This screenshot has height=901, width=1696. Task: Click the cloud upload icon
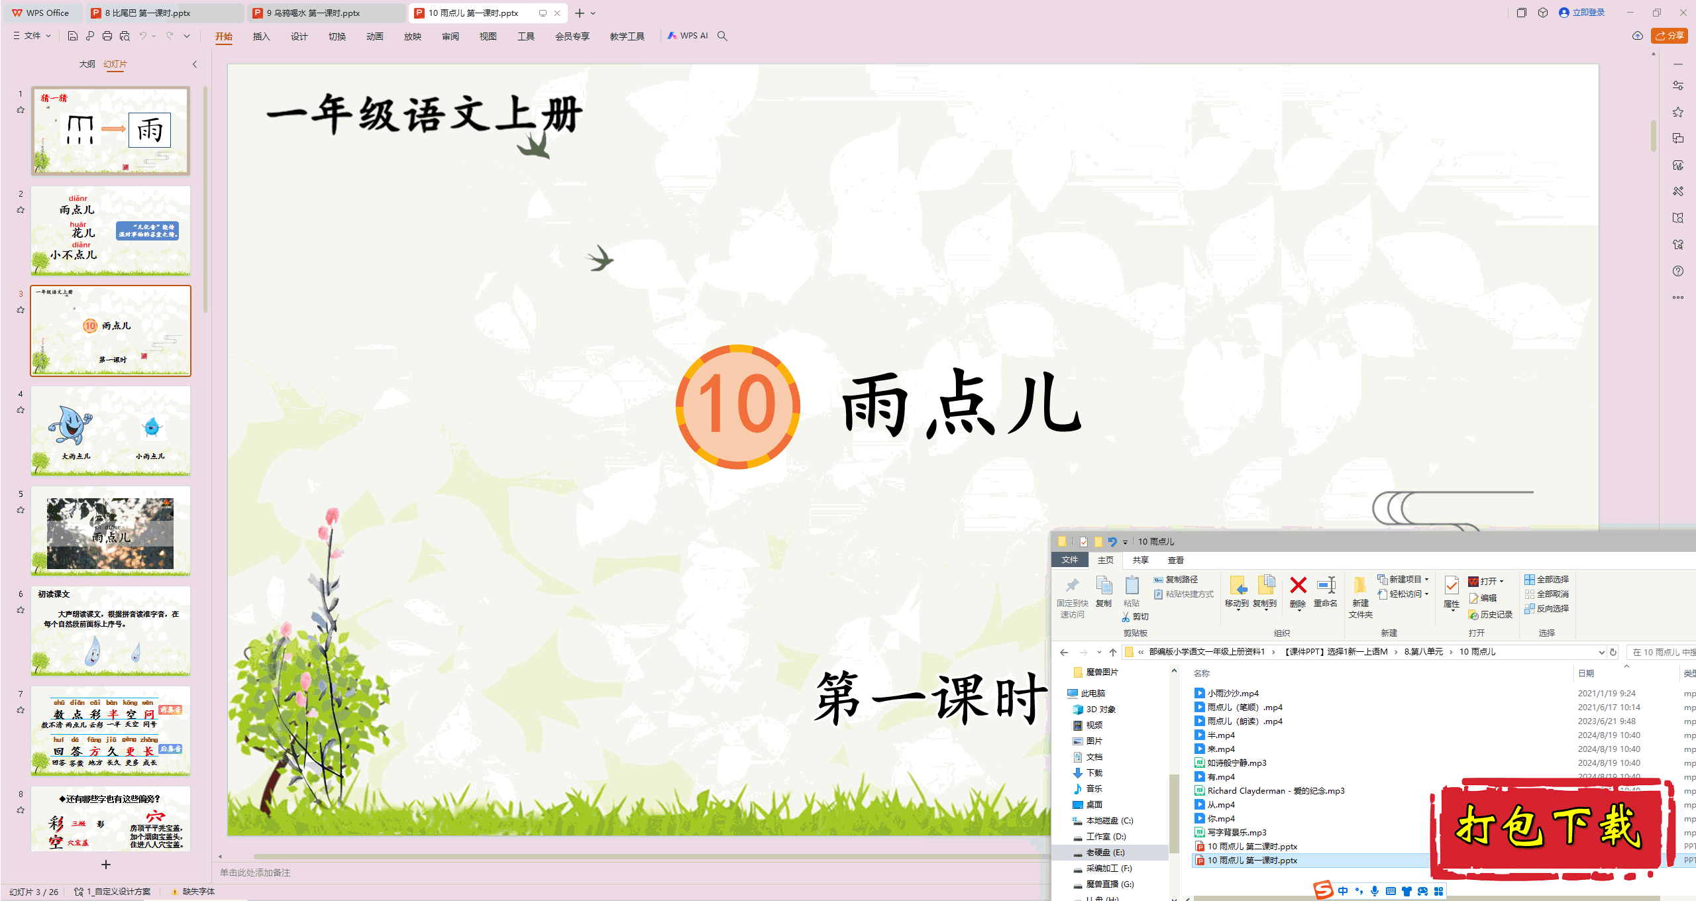click(1637, 36)
